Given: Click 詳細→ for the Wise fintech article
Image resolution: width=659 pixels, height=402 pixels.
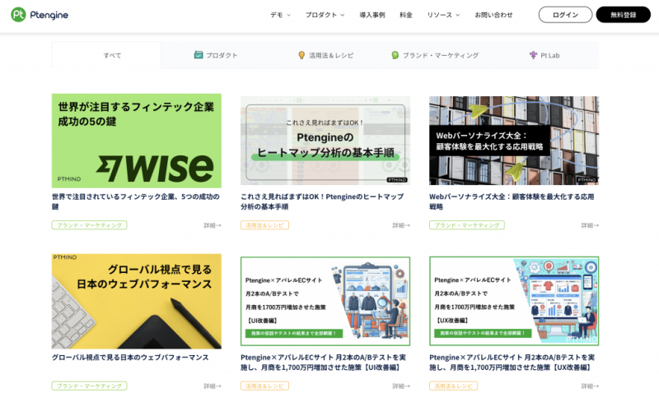Looking at the screenshot, I should point(213,225).
